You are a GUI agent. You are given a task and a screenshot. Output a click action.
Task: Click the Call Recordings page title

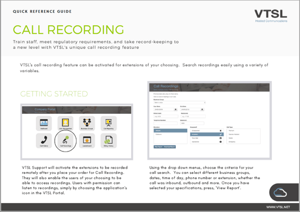(166, 86)
